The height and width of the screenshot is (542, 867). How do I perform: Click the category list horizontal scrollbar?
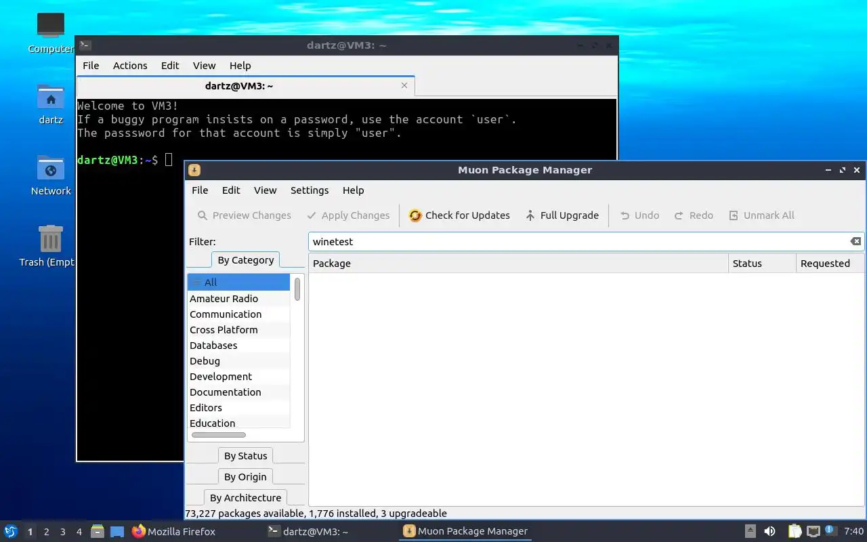click(218, 435)
